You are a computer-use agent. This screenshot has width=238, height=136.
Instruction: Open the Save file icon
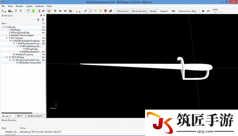point(10,11)
